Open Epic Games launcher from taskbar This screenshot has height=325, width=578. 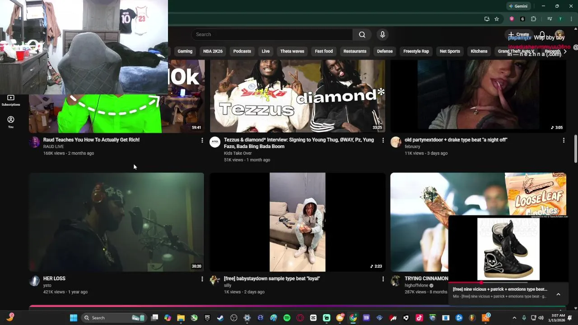point(207,318)
